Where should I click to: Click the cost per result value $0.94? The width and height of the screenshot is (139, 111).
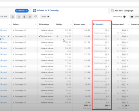(124, 42)
